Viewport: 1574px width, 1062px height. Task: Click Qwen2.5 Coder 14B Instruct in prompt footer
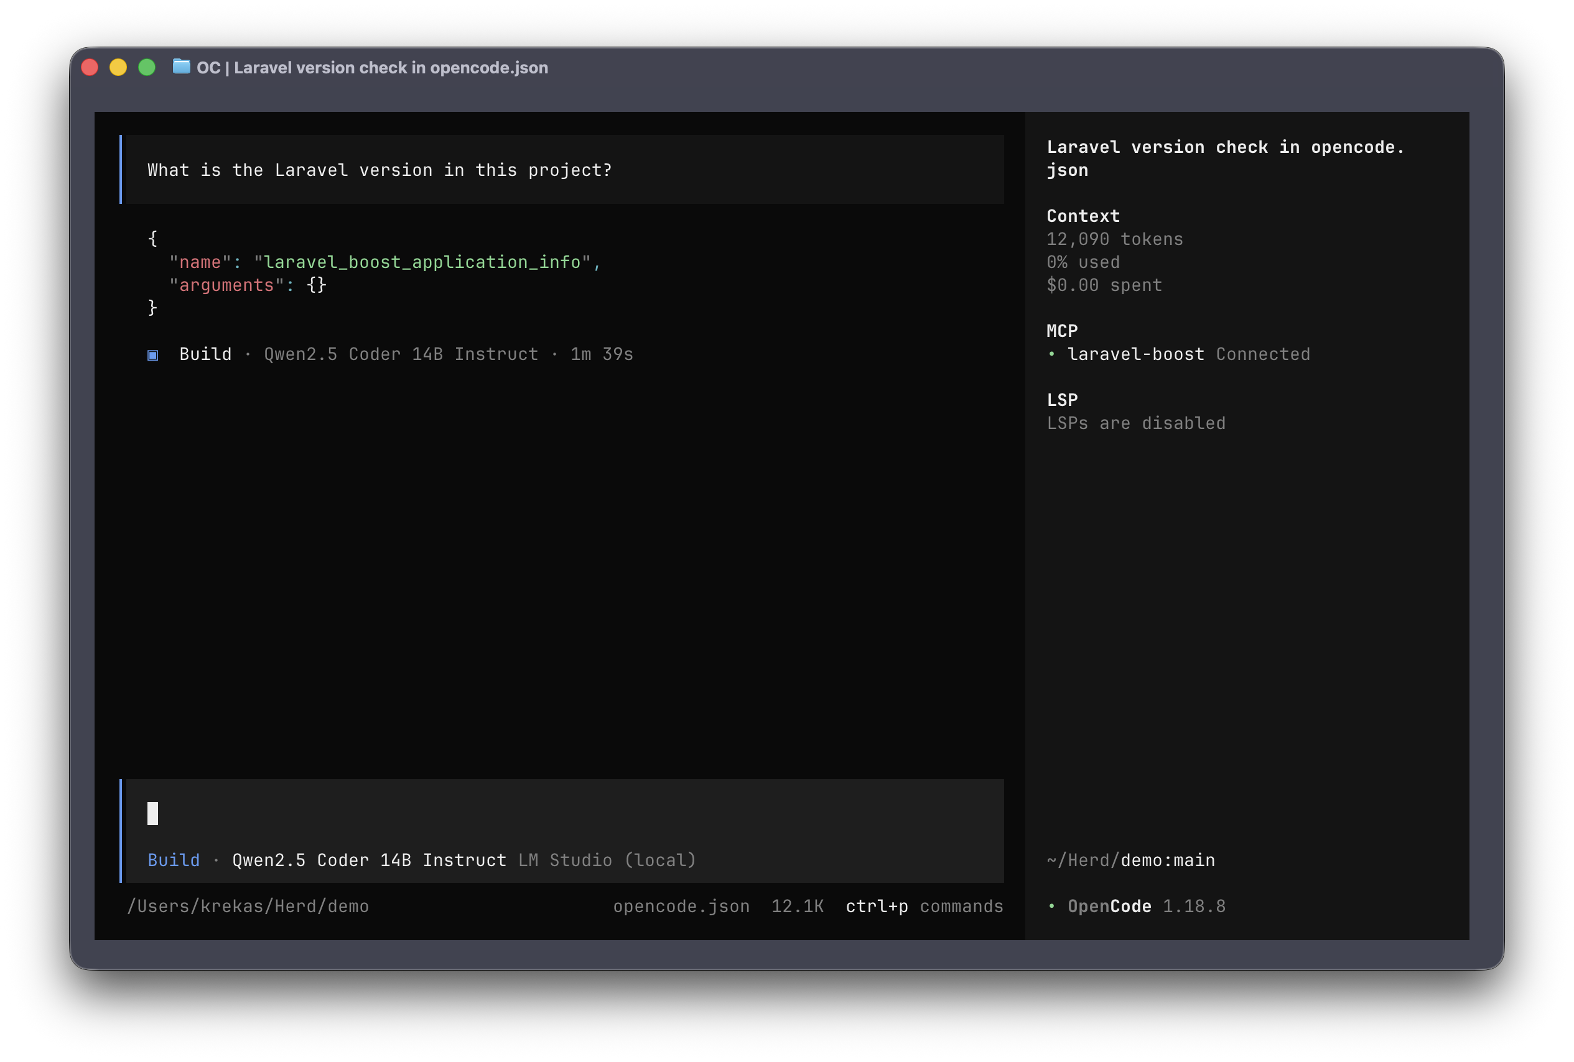[369, 861]
